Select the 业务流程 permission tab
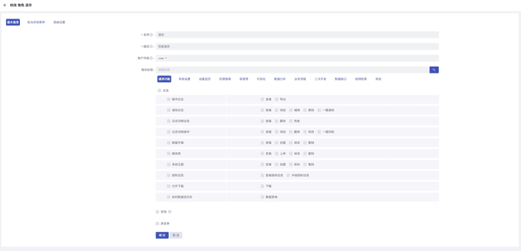The width and height of the screenshot is (521, 251). point(300,79)
